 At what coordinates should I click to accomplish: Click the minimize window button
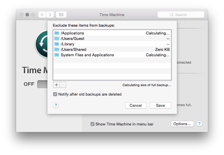click(x=27, y=15)
